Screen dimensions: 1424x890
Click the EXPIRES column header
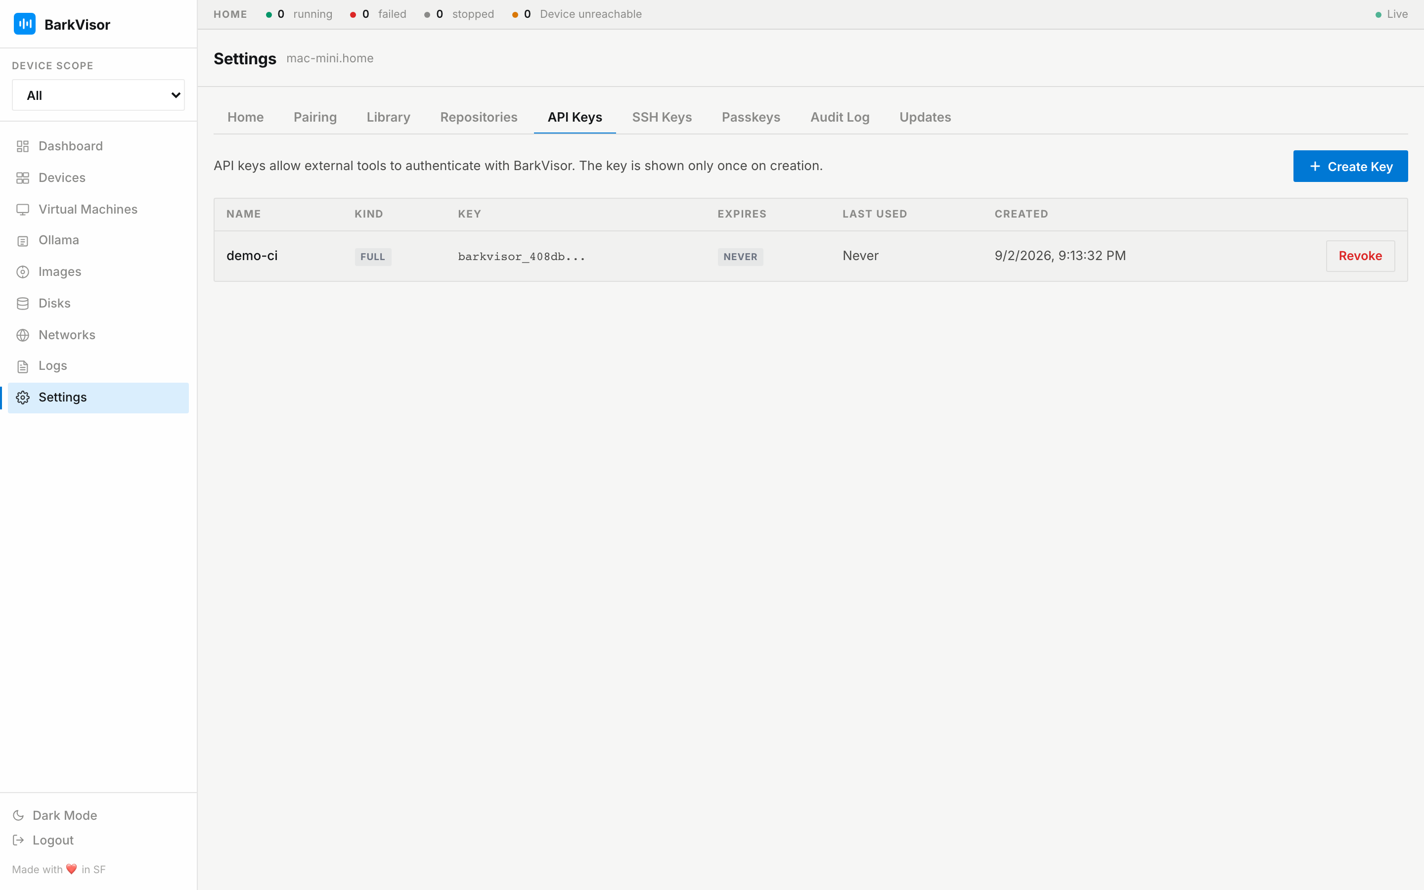[742, 214]
